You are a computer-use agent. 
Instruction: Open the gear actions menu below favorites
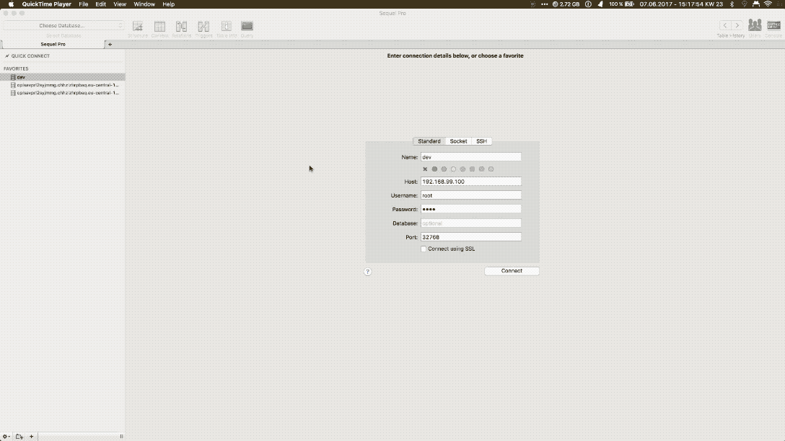pyautogui.click(x=6, y=437)
